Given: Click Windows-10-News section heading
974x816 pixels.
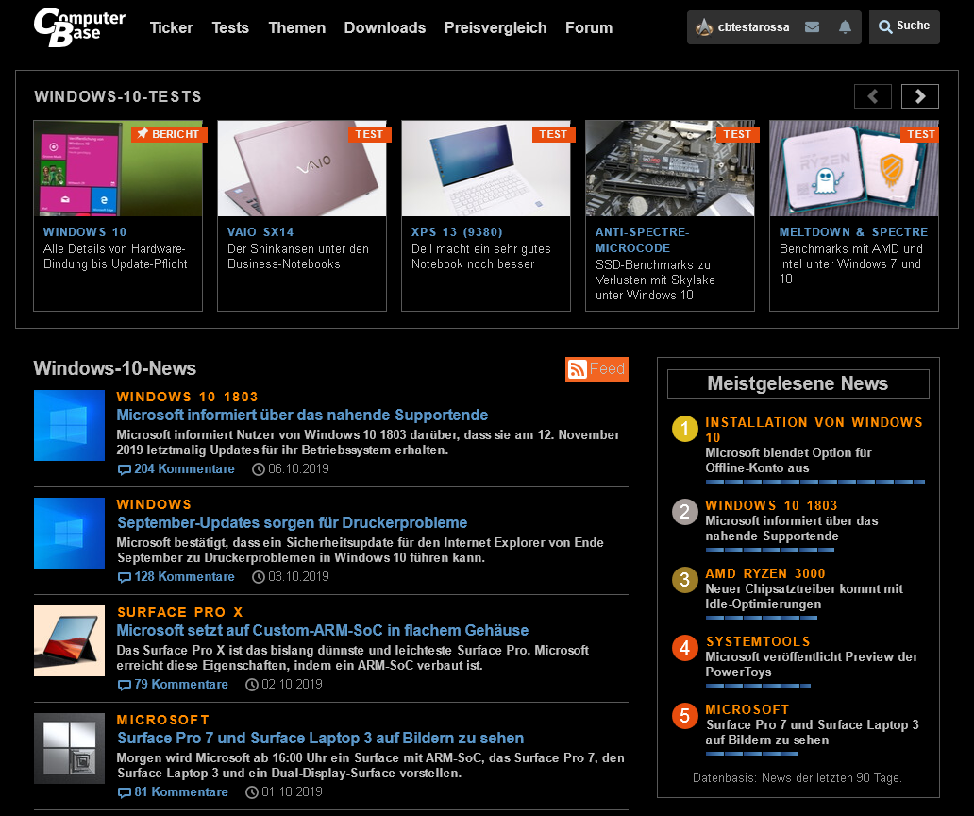Looking at the screenshot, I should (x=115, y=368).
